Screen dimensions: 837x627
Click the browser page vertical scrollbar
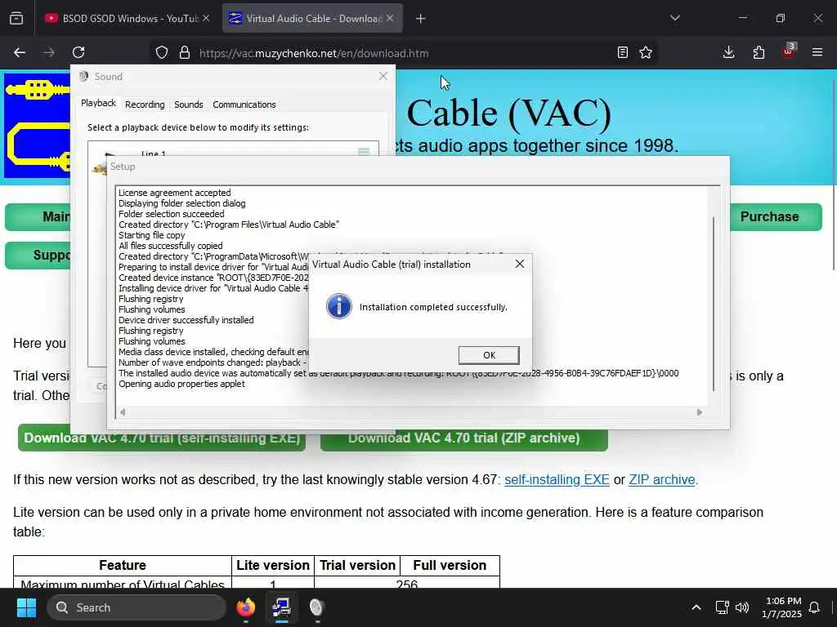(834, 173)
